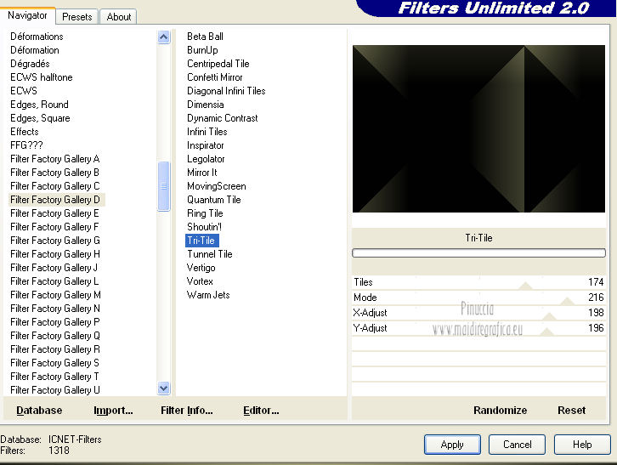The image size is (617, 465).
Task: Click the category list scrollbar thumb
Action: 164,186
